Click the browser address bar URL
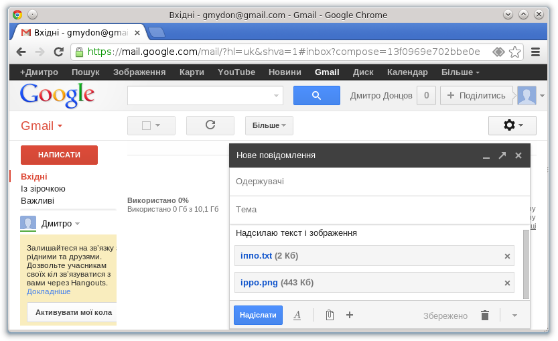This screenshot has height=341, width=558. [283, 52]
